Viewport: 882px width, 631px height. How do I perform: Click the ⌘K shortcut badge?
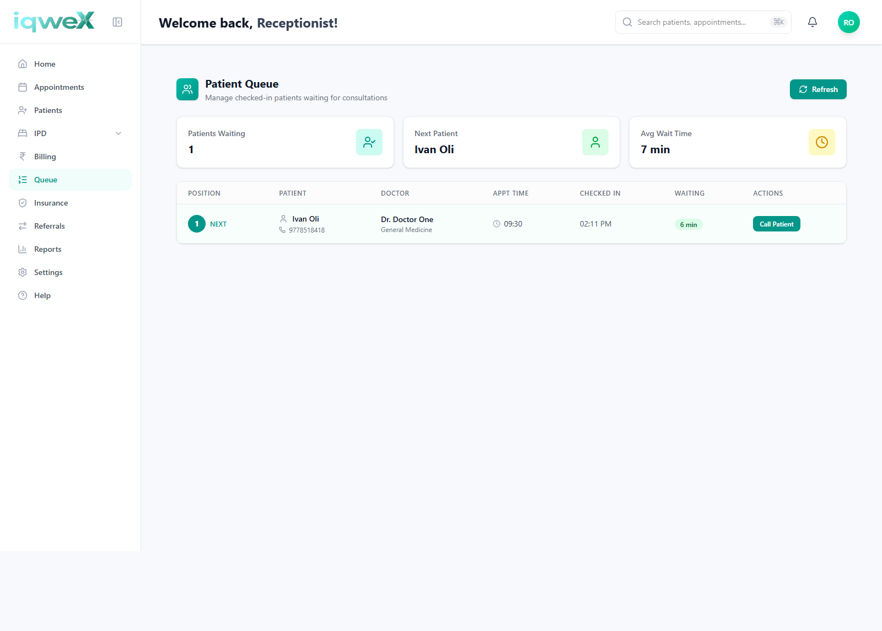[x=778, y=22]
